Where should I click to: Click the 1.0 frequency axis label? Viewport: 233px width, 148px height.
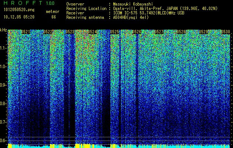[x=3, y=67]
